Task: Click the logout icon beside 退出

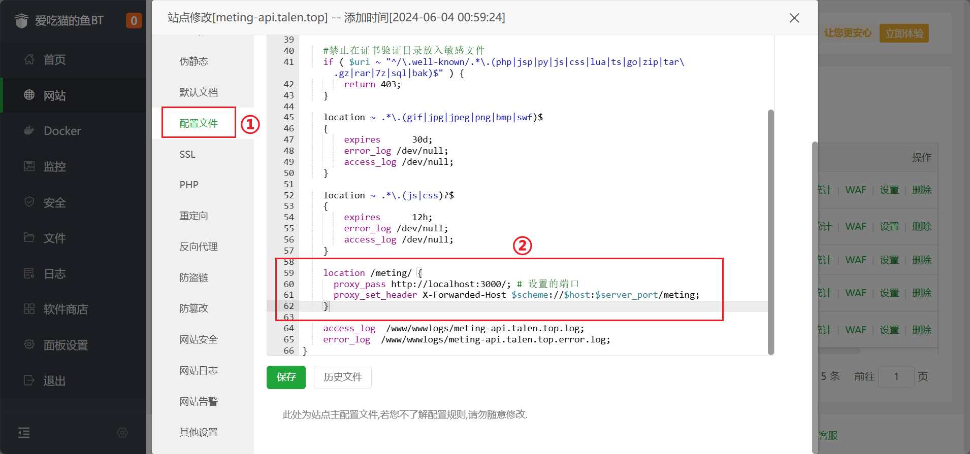Action: click(29, 380)
